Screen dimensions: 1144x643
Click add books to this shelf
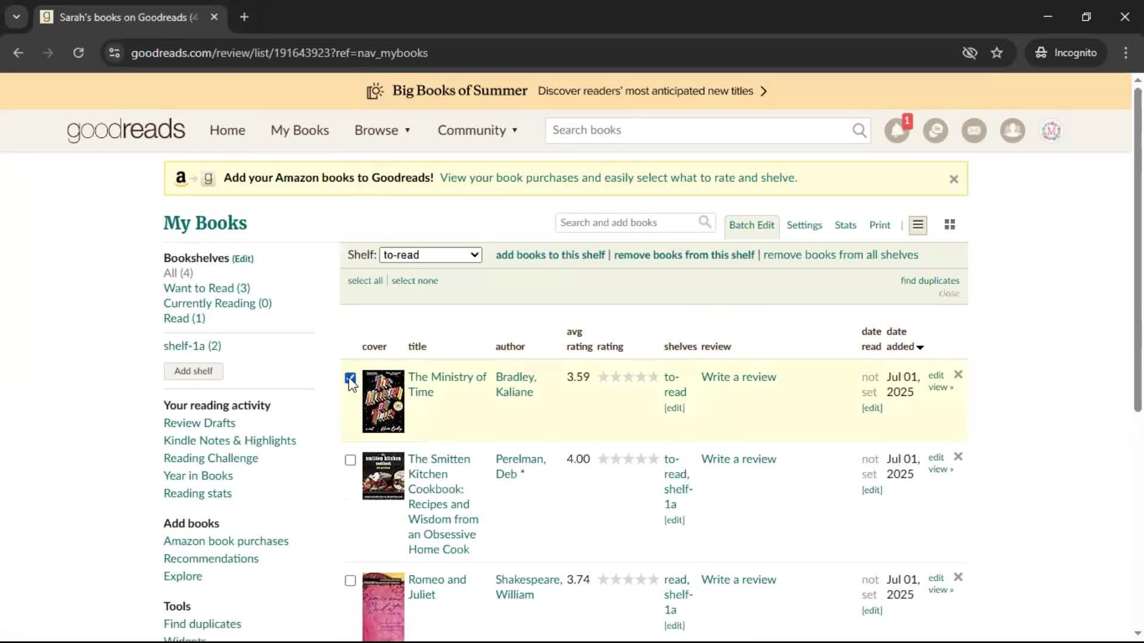(550, 255)
